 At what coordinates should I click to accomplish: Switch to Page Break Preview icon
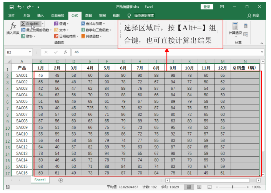point(209,187)
